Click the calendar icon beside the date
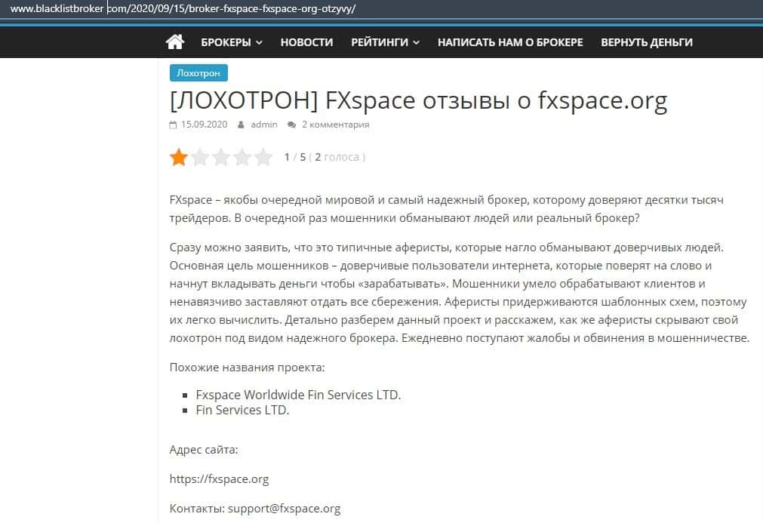 coord(173,125)
